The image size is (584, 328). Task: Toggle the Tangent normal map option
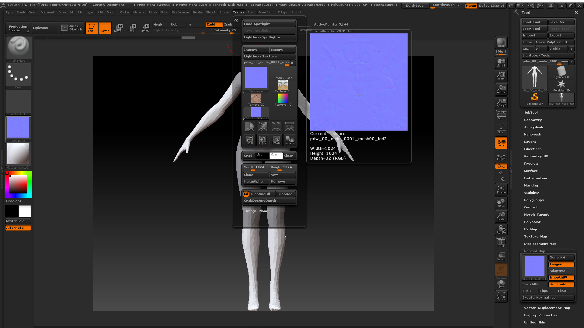pyautogui.click(x=561, y=264)
